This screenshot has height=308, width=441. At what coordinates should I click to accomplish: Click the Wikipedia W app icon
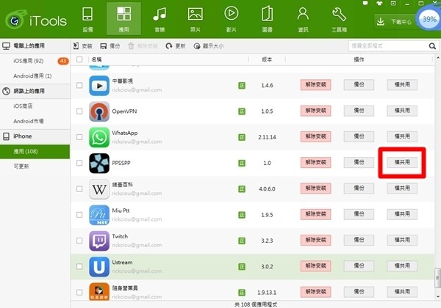tap(99, 189)
